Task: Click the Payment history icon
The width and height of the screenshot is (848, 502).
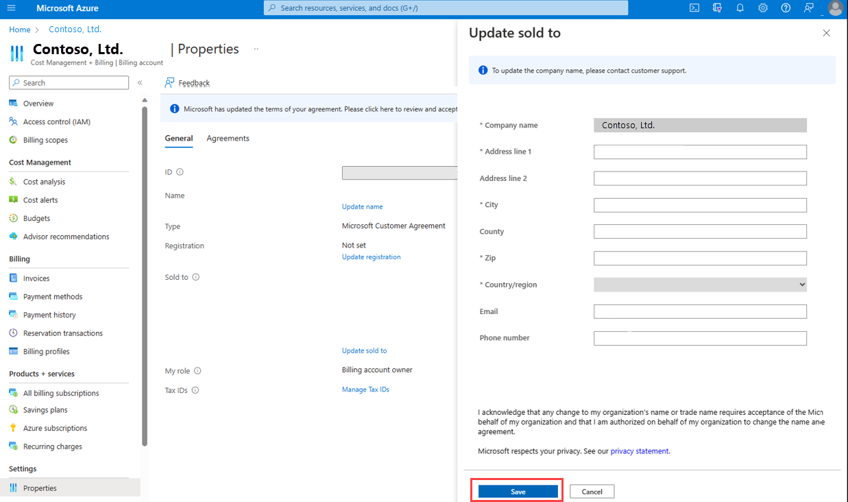Action: click(x=13, y=315)
